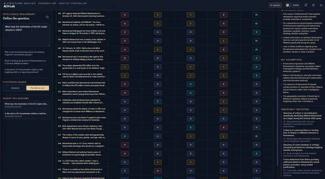Screen dimensions: 325x179
Task: Open the operator role dropdown
Action: point(275,5)
